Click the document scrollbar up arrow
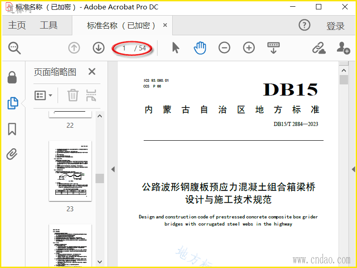The height and width of the screenshot is (268, 357). [x=344, y=71]
